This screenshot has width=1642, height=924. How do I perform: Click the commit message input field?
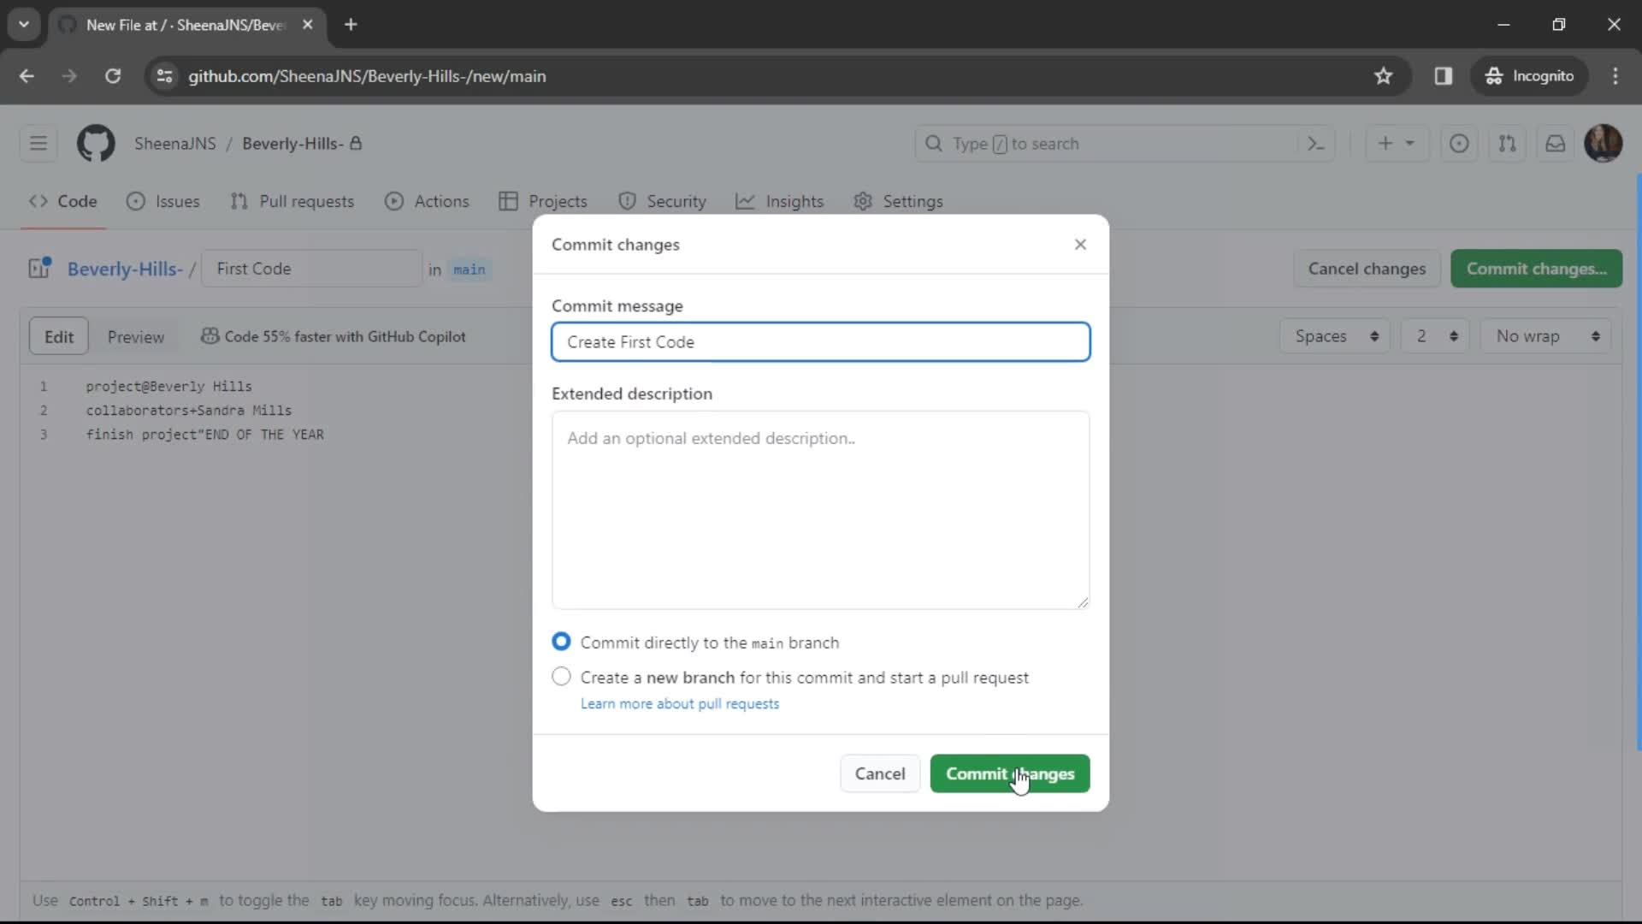coord(822,342)
